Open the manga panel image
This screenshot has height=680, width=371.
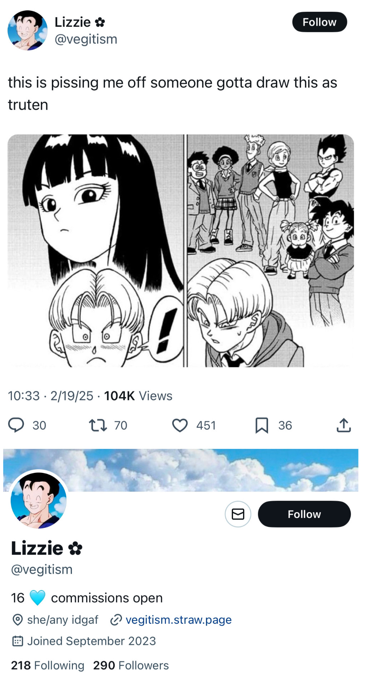(181, 251)
